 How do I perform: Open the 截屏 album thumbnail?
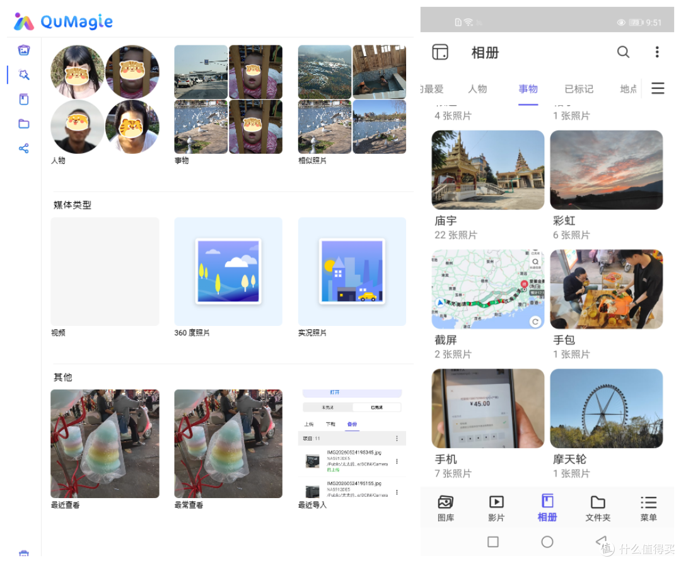[x=487, y=289]
